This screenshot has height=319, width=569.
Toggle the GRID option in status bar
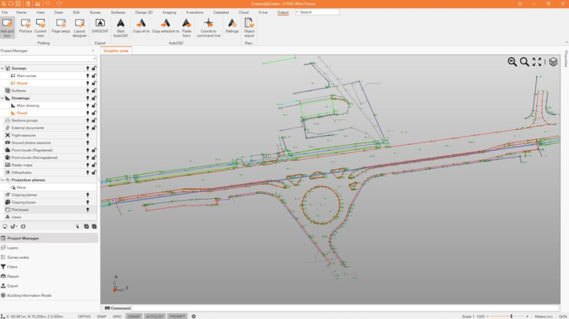(x=117, y=316)
